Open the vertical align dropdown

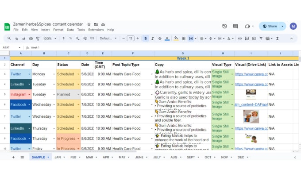pos(212,39)
